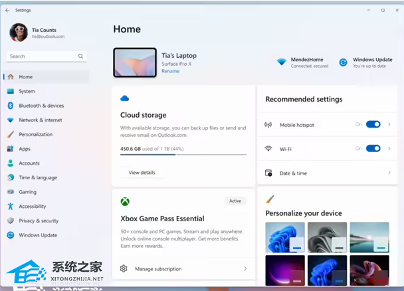Viewport: 404px width, 291px height.
Task: Click the Bluetooth icon in sidebar
Action: [11, 106]
